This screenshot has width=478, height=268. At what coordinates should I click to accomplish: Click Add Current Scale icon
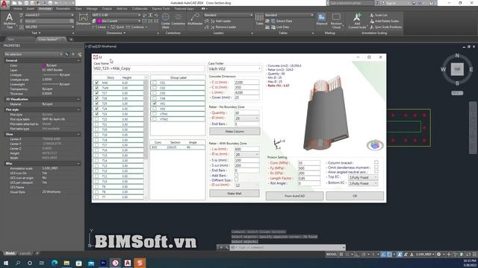click(357, 21)
